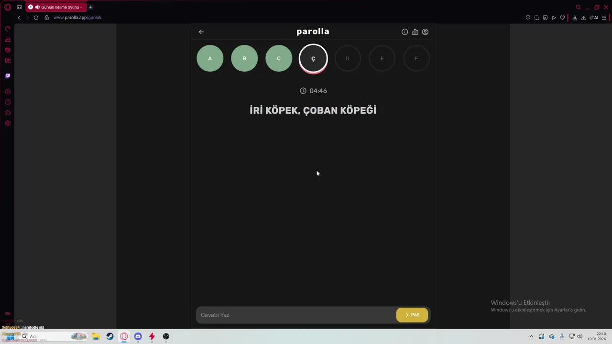Click the parolla title logo

click(313, 32)
